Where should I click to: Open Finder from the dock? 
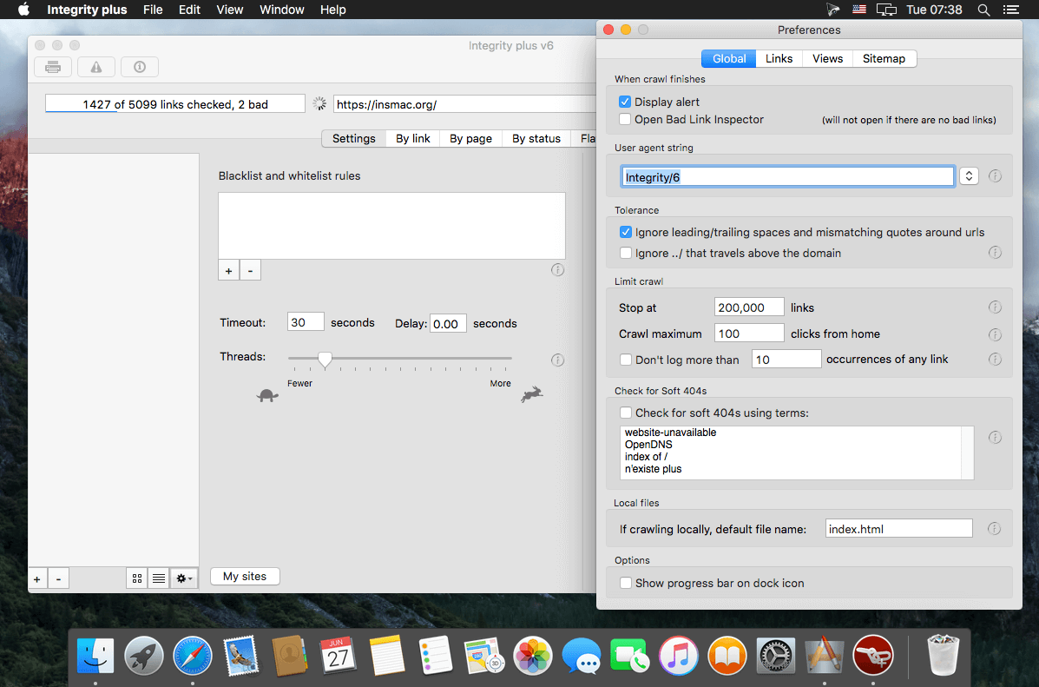click(95, 656)
